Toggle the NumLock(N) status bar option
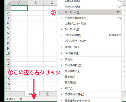Image resolution: width=126 pixels, height=102 pixels. [x=89, y=7]
